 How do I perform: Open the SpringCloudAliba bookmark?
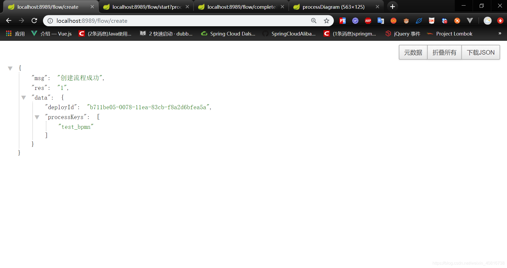289,34
